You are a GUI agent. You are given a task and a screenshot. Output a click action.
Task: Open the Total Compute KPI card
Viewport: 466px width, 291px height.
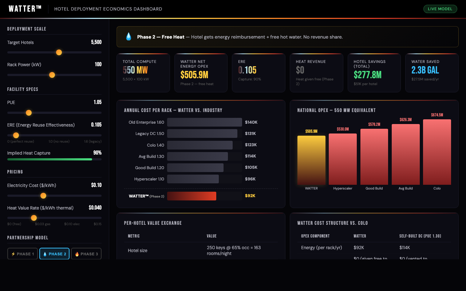[143, 73]
